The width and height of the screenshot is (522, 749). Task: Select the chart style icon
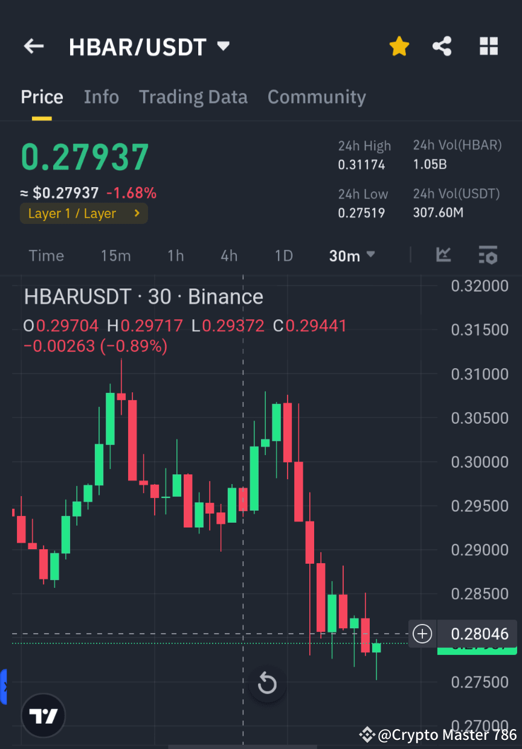[x=443, y=255]
